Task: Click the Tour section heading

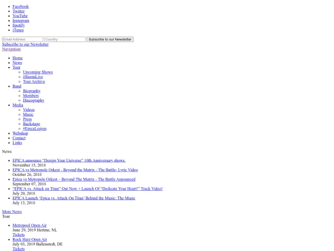Action: click(x=6, y=216)
